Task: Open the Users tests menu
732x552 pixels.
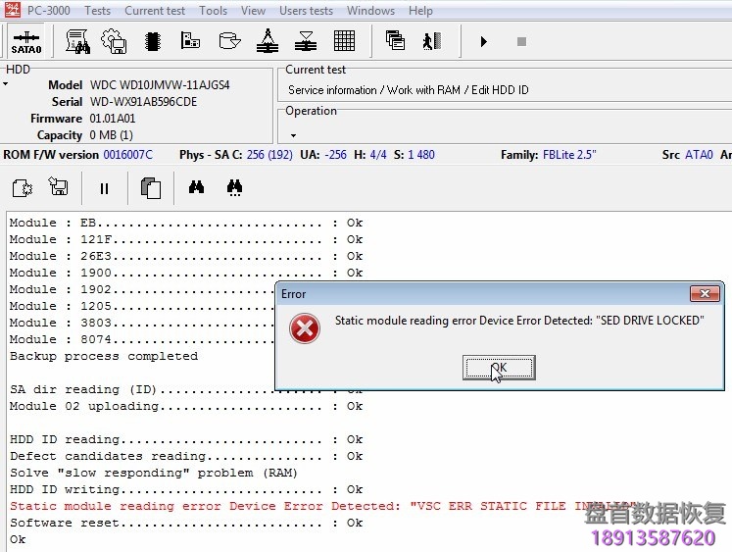Action: (x=306, y=11)
